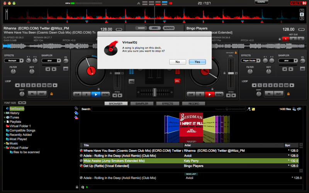Play next sample on left sampler
The width and height of the screenshot is (309, 193).
[54, 69]
